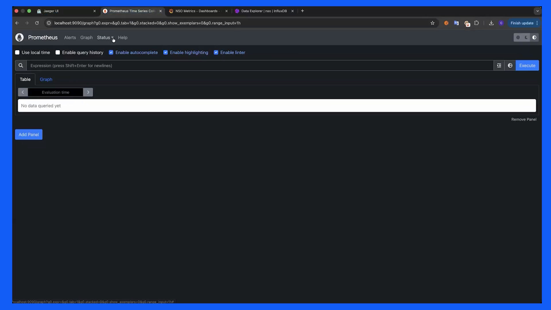
Task: Click the Add Panel button
Action: (x=29, y=134)
